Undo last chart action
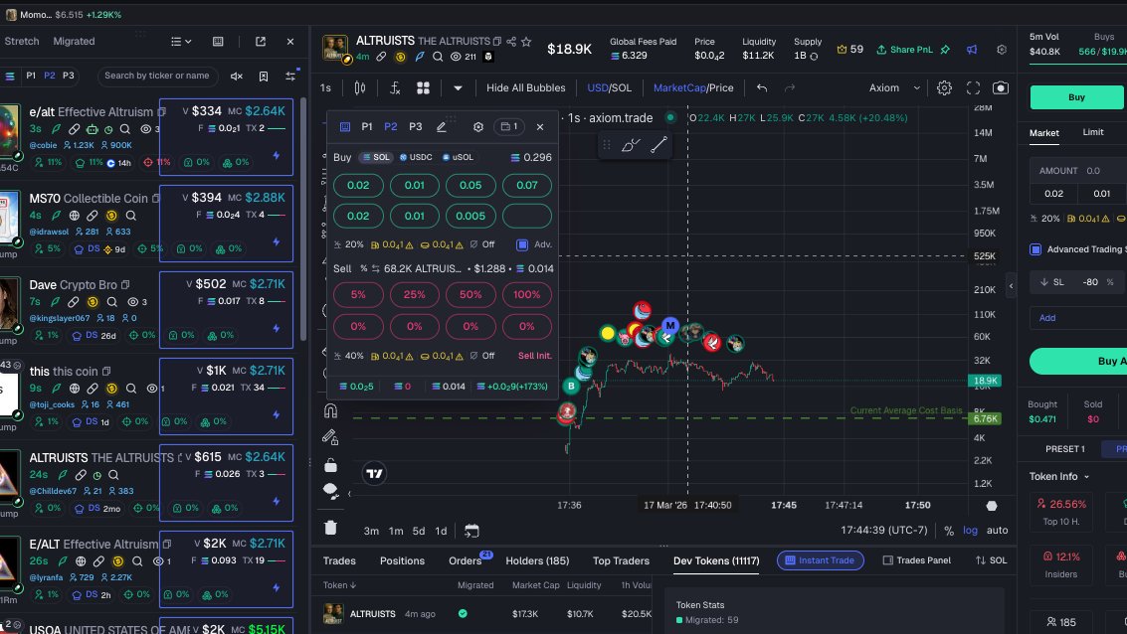Image resolution: width=1127 pixels, height=634 pixels. coord(762,87)
